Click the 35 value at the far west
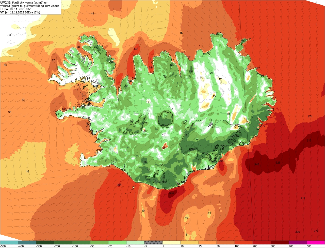 pos(10,112)
